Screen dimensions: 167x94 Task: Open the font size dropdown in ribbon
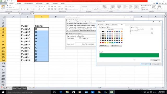tap(39, 7)
